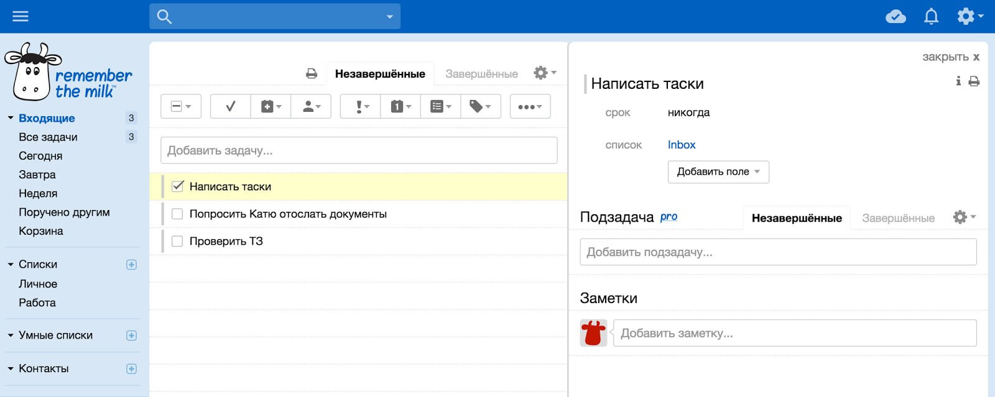Close the task details panel
The image size is (995, 397).
tap(951, 57)
